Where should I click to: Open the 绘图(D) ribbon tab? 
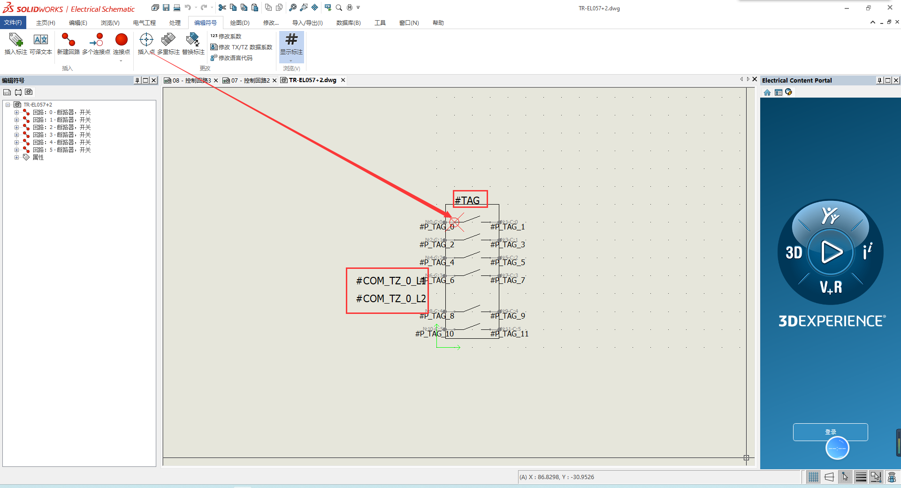(239, 23)
